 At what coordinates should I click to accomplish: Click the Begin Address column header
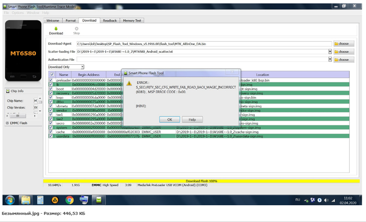click(89, 75)
